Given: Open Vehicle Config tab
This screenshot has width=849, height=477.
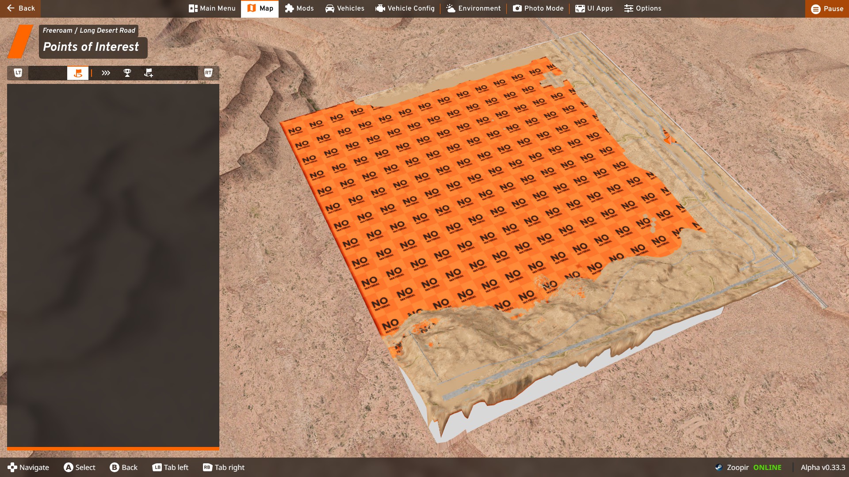Looking at the screenshot, I should 405,8.
